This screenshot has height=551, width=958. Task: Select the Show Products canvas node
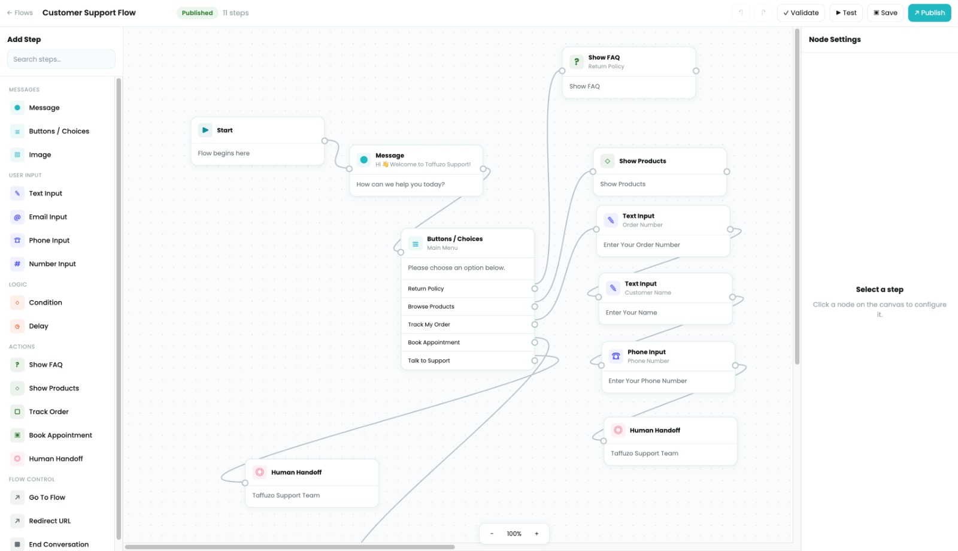pos(660,172)
